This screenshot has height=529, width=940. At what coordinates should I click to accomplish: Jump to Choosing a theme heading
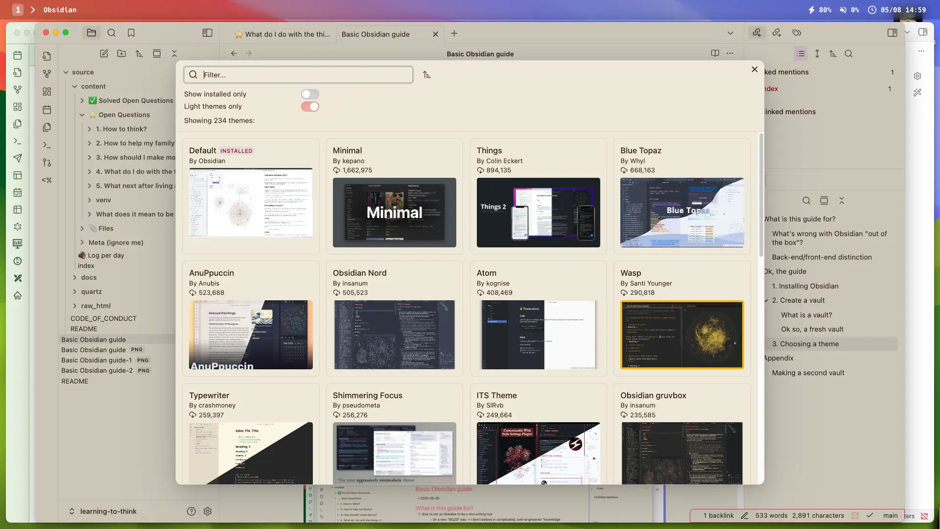(x=809, y=344)
